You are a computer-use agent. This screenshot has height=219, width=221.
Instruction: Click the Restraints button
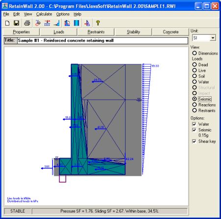(x=96, y=32)
